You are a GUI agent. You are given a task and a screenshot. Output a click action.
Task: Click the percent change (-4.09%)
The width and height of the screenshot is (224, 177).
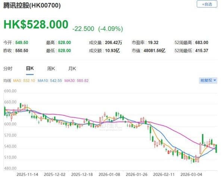111,29
